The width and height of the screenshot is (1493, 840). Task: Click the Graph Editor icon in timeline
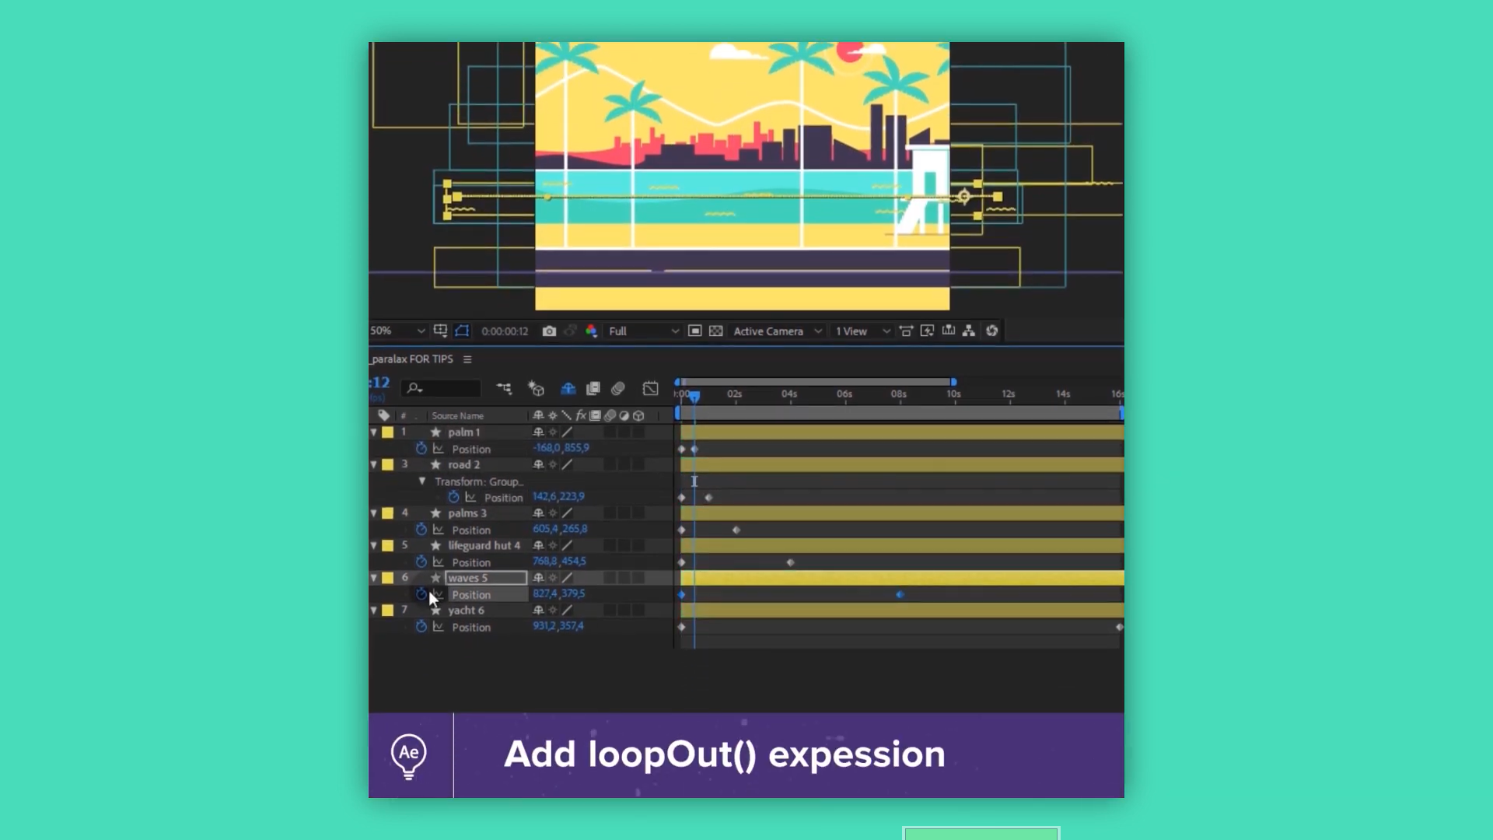point(650,388)
